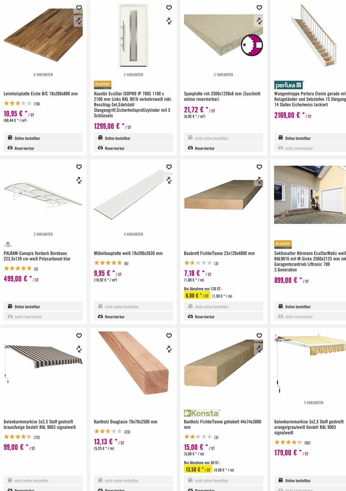
Task: Favorite the Spanplatte roh product
Action: [259, 7]
